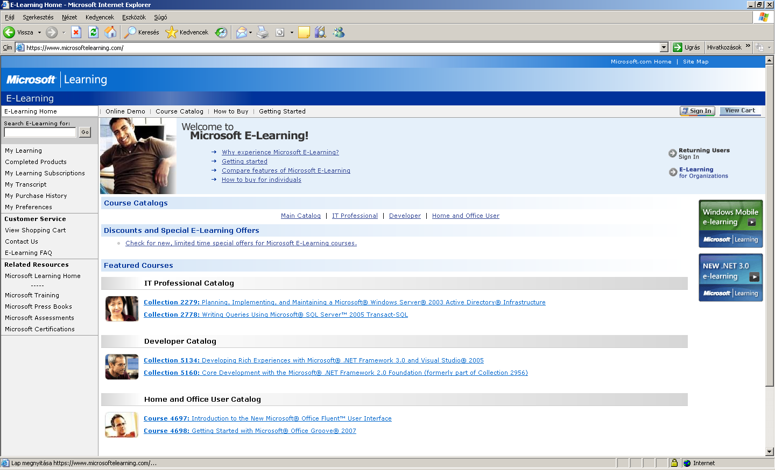Open the Fájl menu

pyautogui.click(x=10, y=17)
